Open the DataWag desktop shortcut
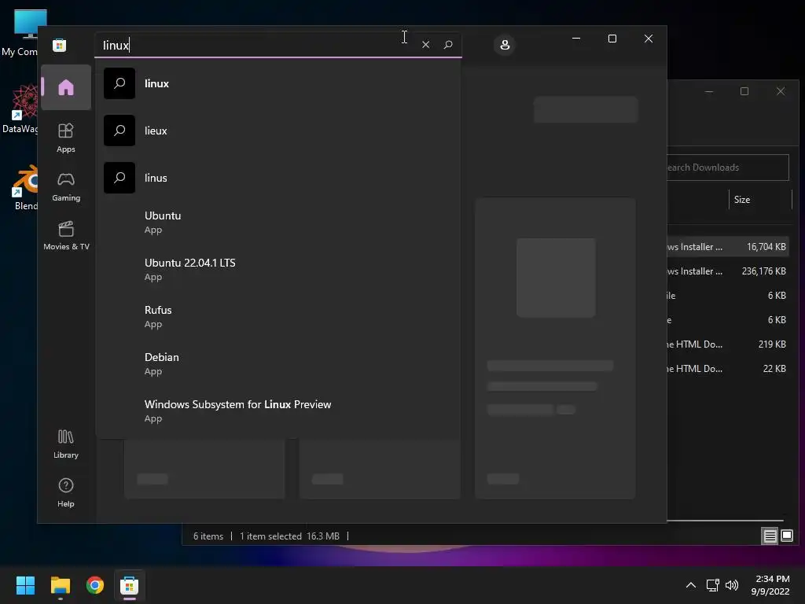The image size is (805, 604). (x=20, y=109)
